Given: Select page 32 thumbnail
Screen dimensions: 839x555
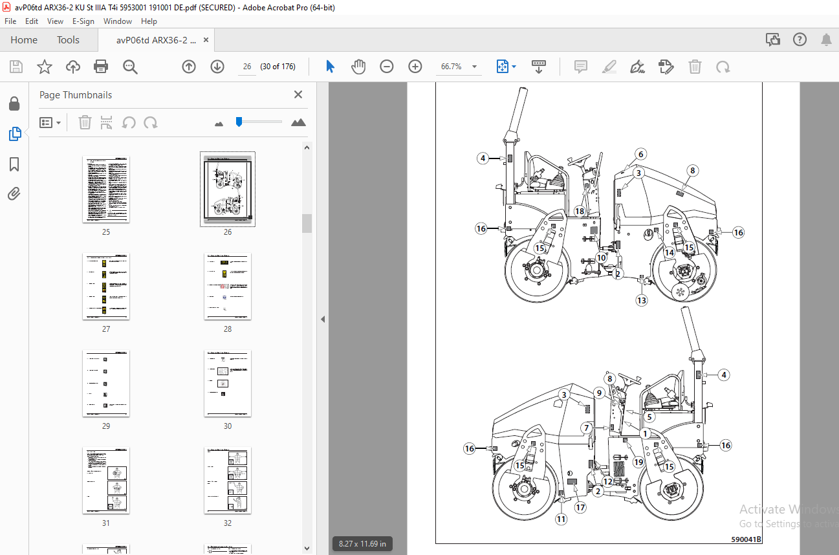Looking at the screenshot, I should click(228, 481).
